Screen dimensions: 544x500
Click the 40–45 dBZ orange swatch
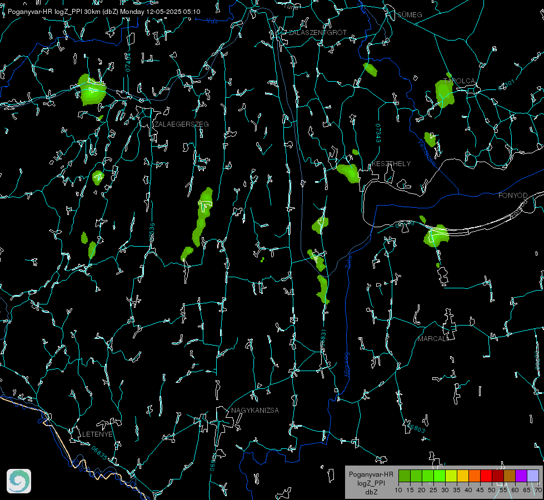pyautogui.click(x=475, y=476)
